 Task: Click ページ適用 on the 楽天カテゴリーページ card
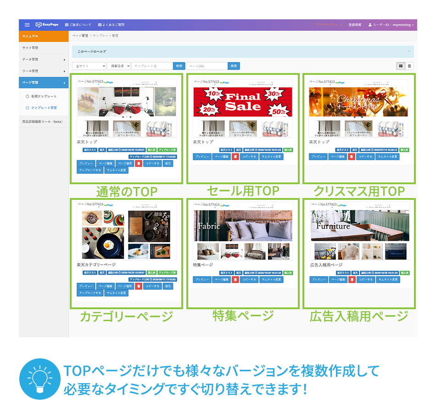(x=125, y=286)
